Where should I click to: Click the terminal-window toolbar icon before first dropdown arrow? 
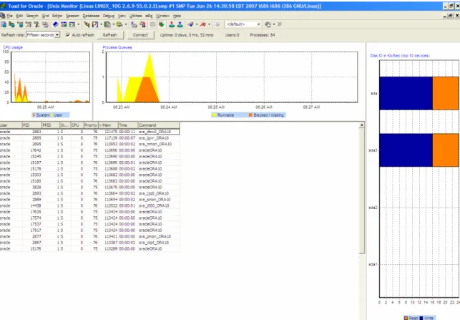(72, 24)
